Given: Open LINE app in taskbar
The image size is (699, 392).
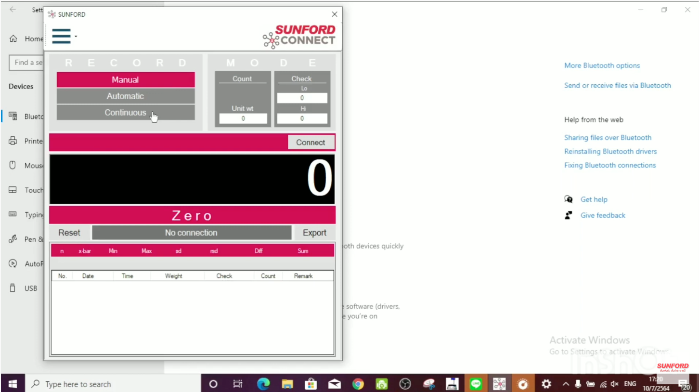Looking at the screenshot, I should tap(476, 384).
